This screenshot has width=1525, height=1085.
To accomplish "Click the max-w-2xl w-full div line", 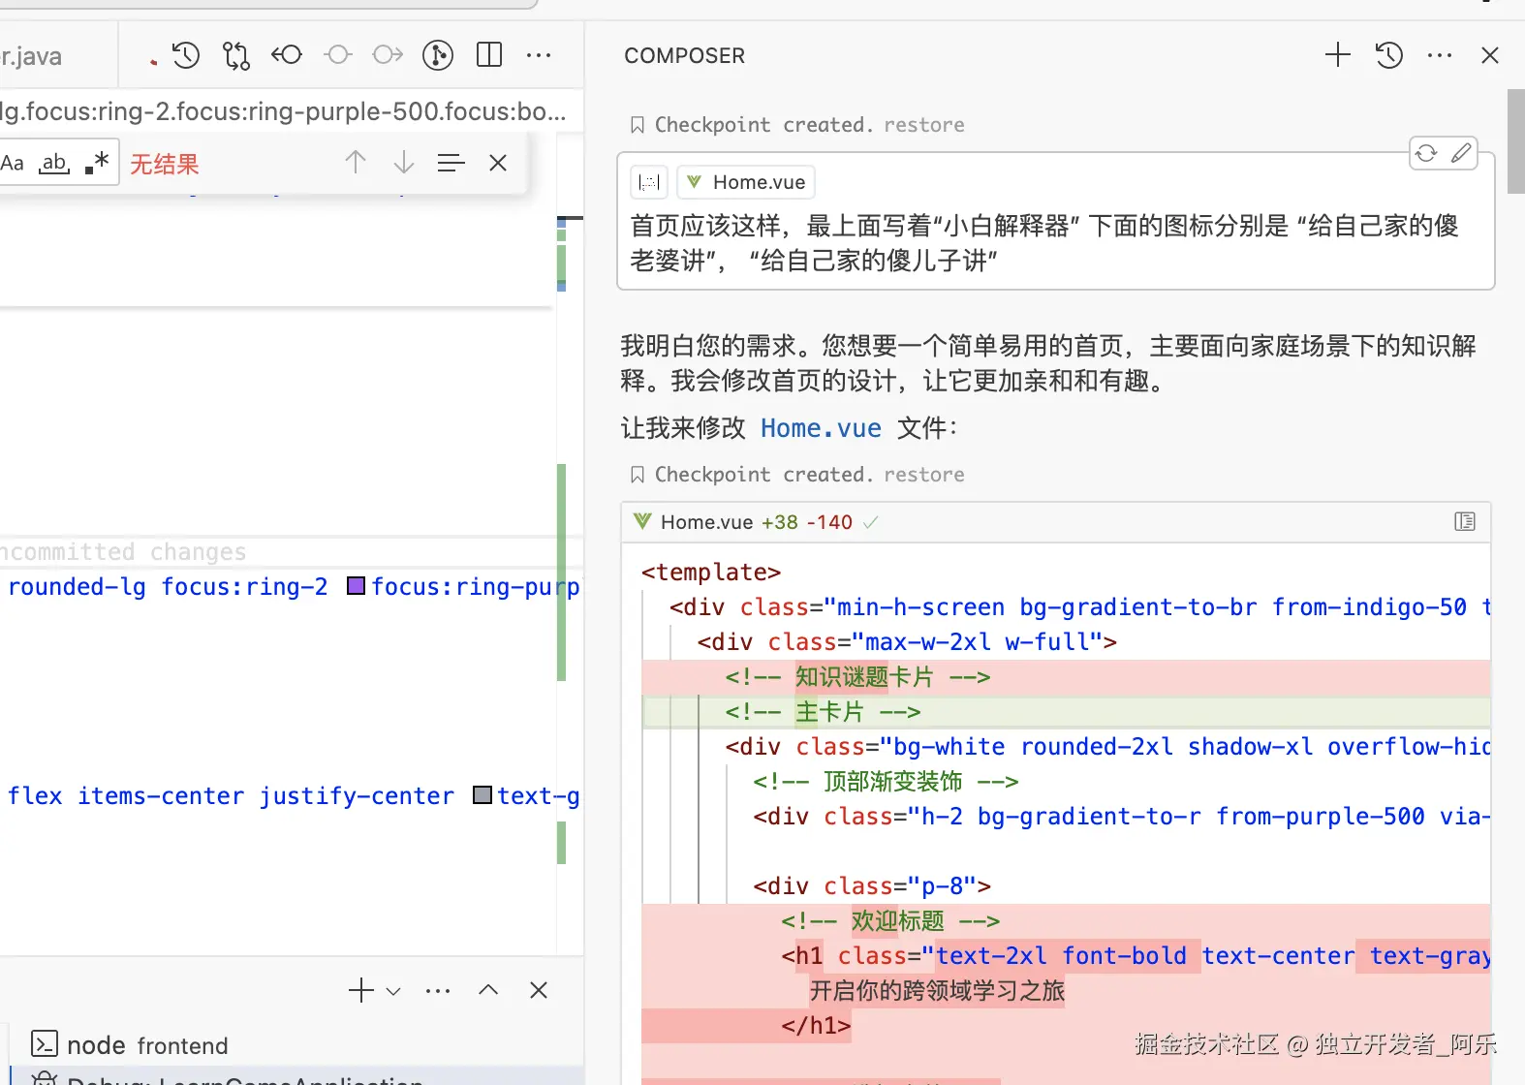I will point(907,641).
